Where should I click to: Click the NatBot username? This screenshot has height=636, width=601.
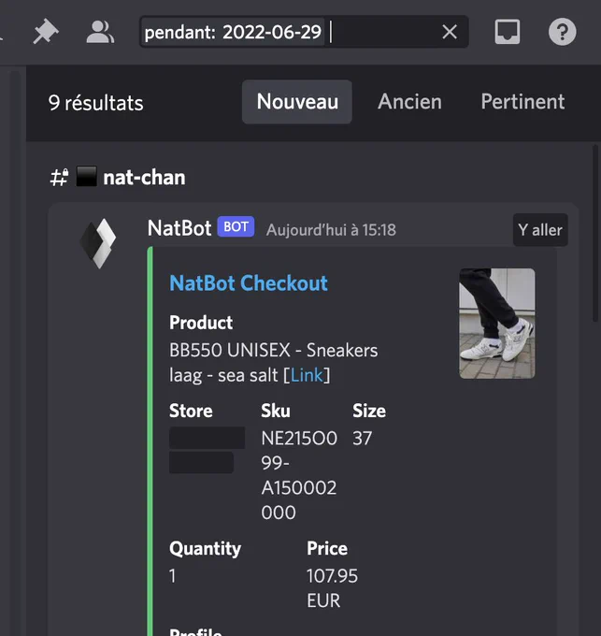click(179, 228)
